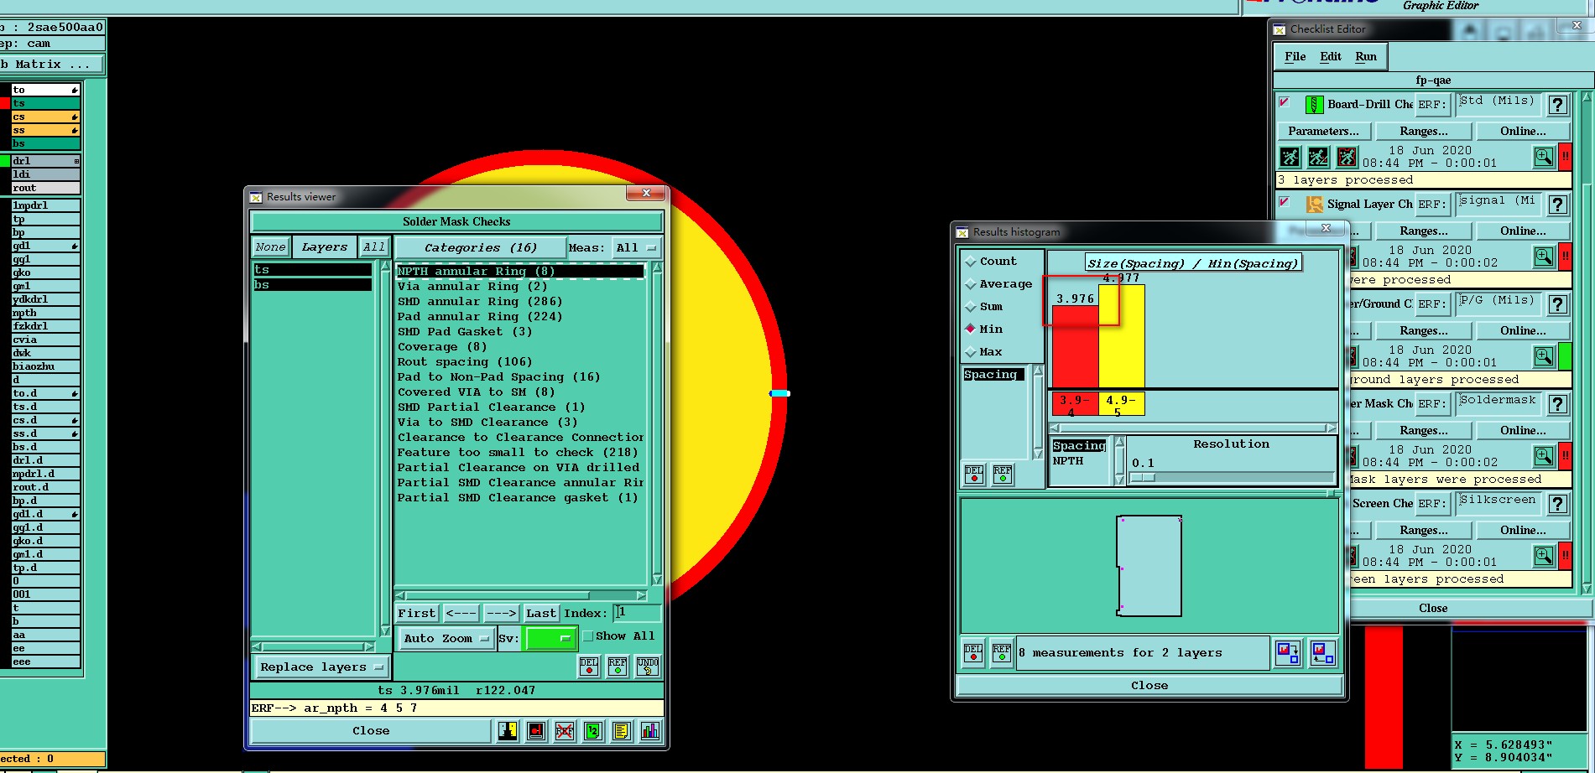Open the Edit menu in Checklist Editor
The width and height of the screenshot is (1595, 773).
pos(1330,57)
